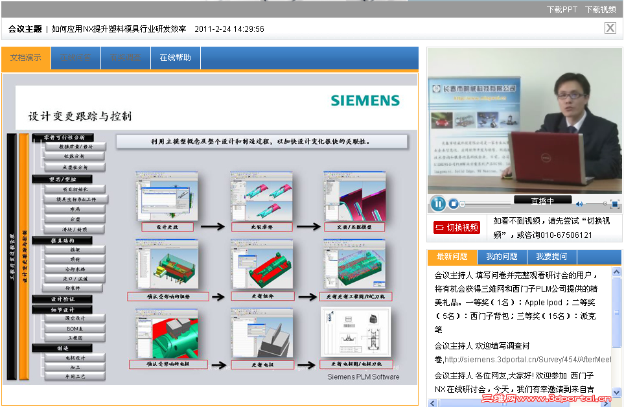Click the 设计变更 screenshot thumbnail
Viewport: 624px width, 407px height.
[167, 196]
